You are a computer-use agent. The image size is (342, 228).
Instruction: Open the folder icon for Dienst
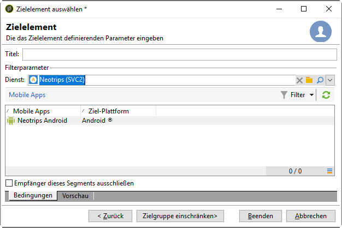click(309, 80)
